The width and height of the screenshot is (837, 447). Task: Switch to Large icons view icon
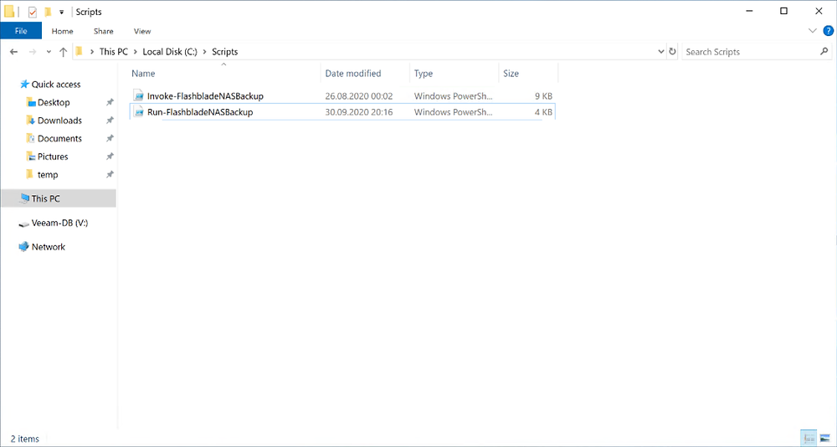pyautogui.click(x=824, y=439)
